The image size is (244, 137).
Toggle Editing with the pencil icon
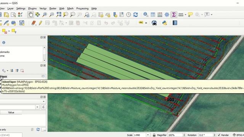[40, 23]
